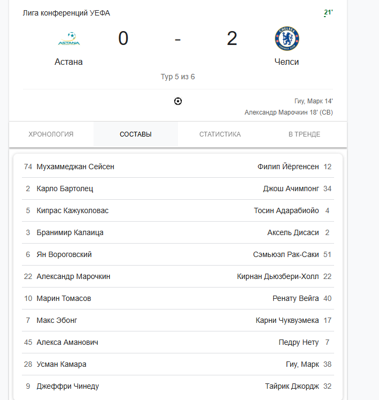379x400 pixels.
Task: Click the live match minute 21'
Action: (328, 12)
